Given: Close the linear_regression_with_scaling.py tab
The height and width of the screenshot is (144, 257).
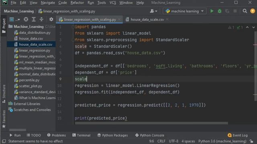Looking at the screenshot, I should tap(119, 20).
